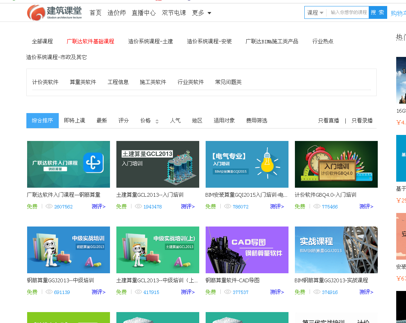Select 广联达软件基础课程 category
Screen dimensions: 406x323
(90, 41)
